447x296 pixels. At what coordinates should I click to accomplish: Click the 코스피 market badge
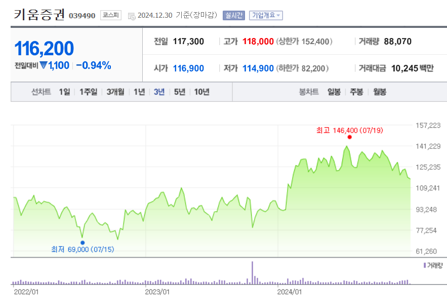point(110,15)
